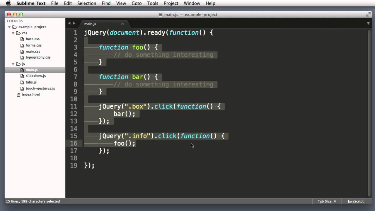Click the jQuery(".box") code line

(160, 107)
